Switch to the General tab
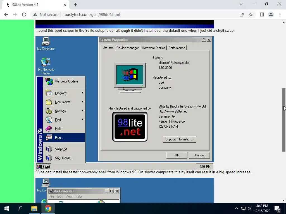286x214 pixels. (108, 47)
